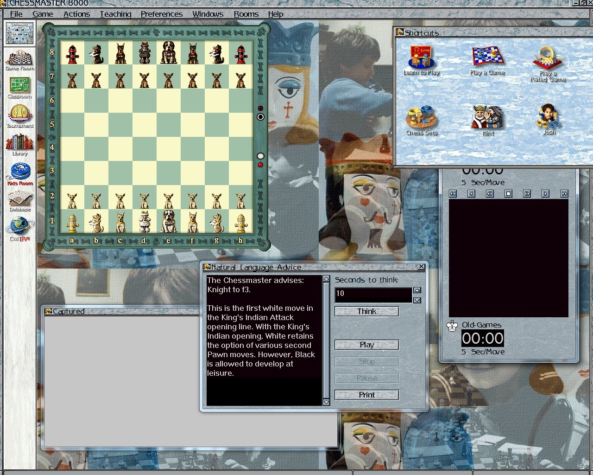Increase the seconds to think value
The height and width of the screenshot is (475, 593).
(417, 290)
